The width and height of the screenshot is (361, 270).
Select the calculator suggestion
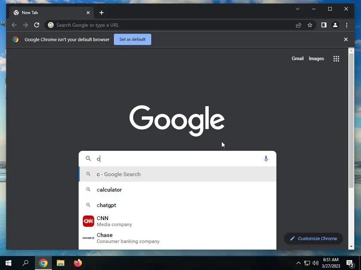(177, 189)
